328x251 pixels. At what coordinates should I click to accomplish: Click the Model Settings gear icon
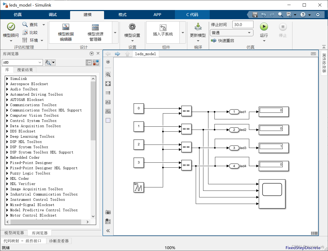pyautogui.click(x=132, y=27)
